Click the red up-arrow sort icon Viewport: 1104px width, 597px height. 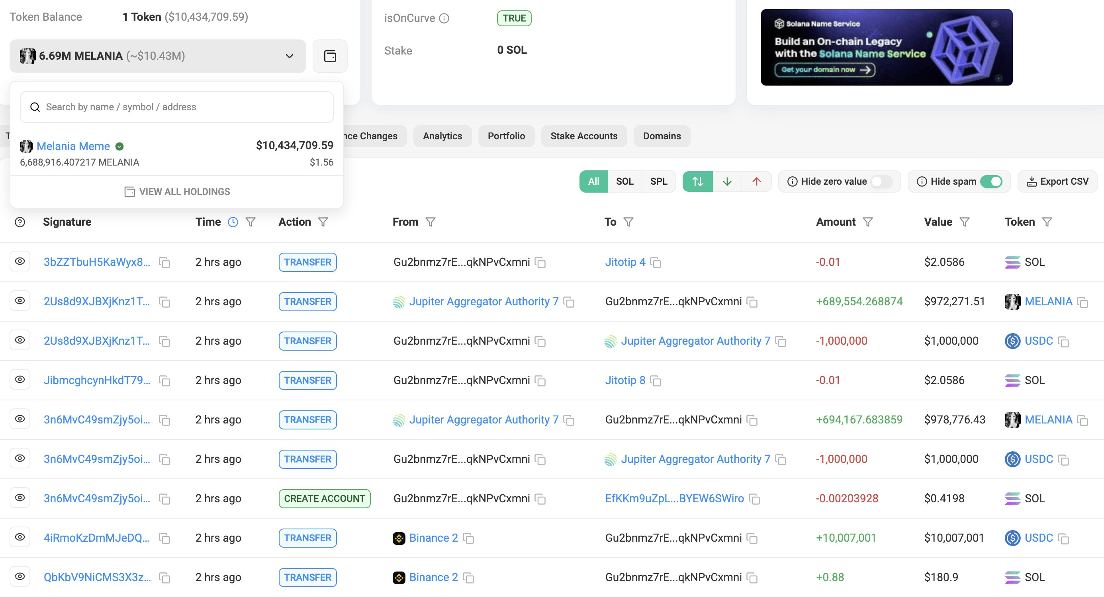(x=756, y=181)
